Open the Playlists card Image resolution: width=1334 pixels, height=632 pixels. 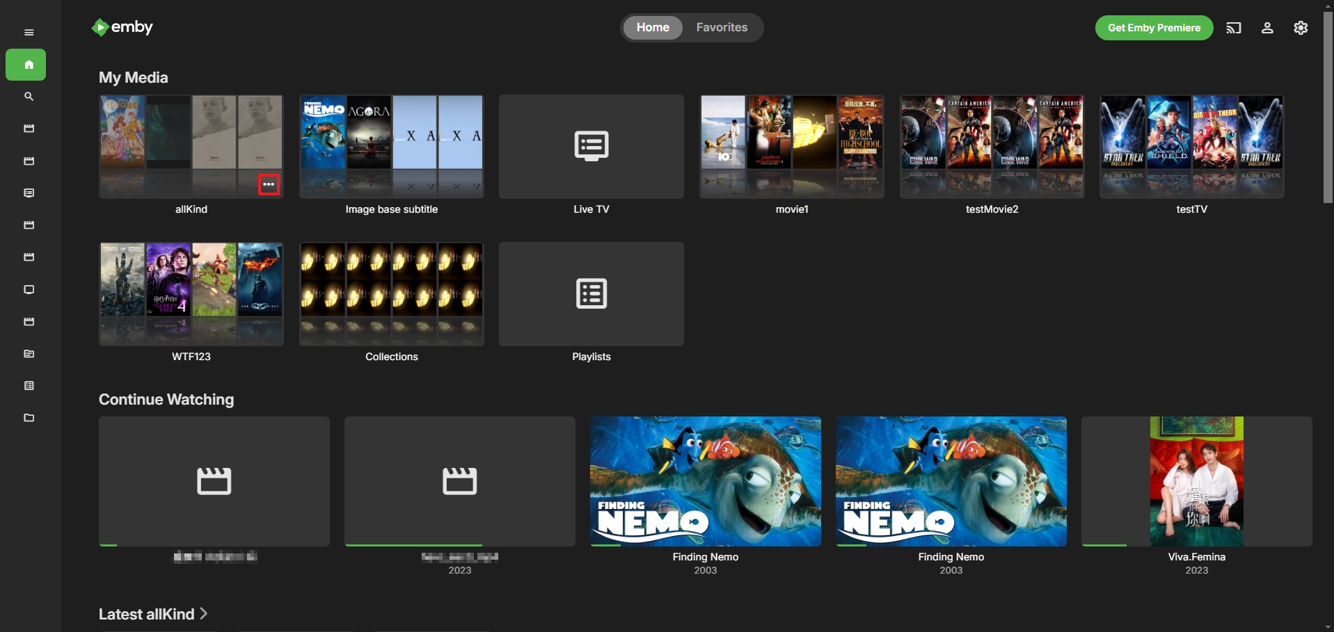[591, 294]
